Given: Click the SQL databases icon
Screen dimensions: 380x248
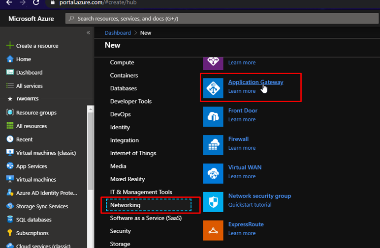Looking at the screenshot, I should pyautogui.click(x=10, y=219).
